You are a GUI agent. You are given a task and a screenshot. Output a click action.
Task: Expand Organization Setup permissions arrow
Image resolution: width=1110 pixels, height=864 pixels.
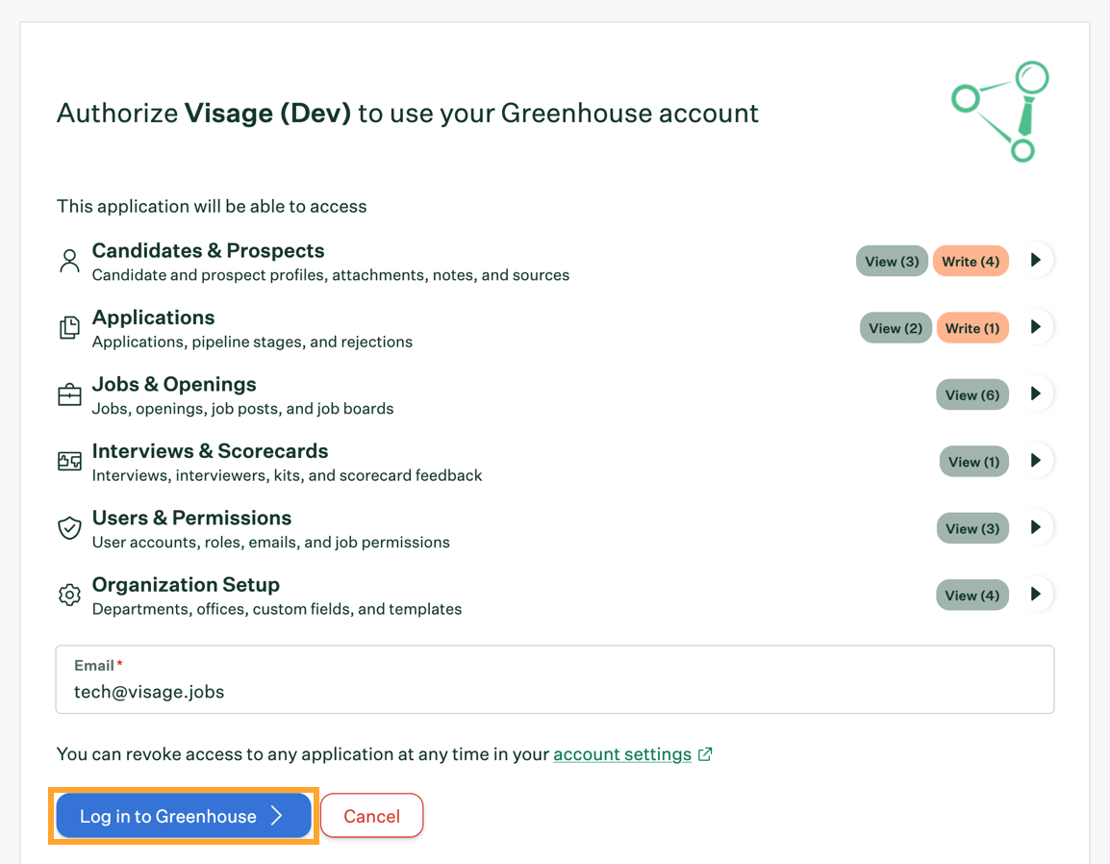pos(1036,595)
